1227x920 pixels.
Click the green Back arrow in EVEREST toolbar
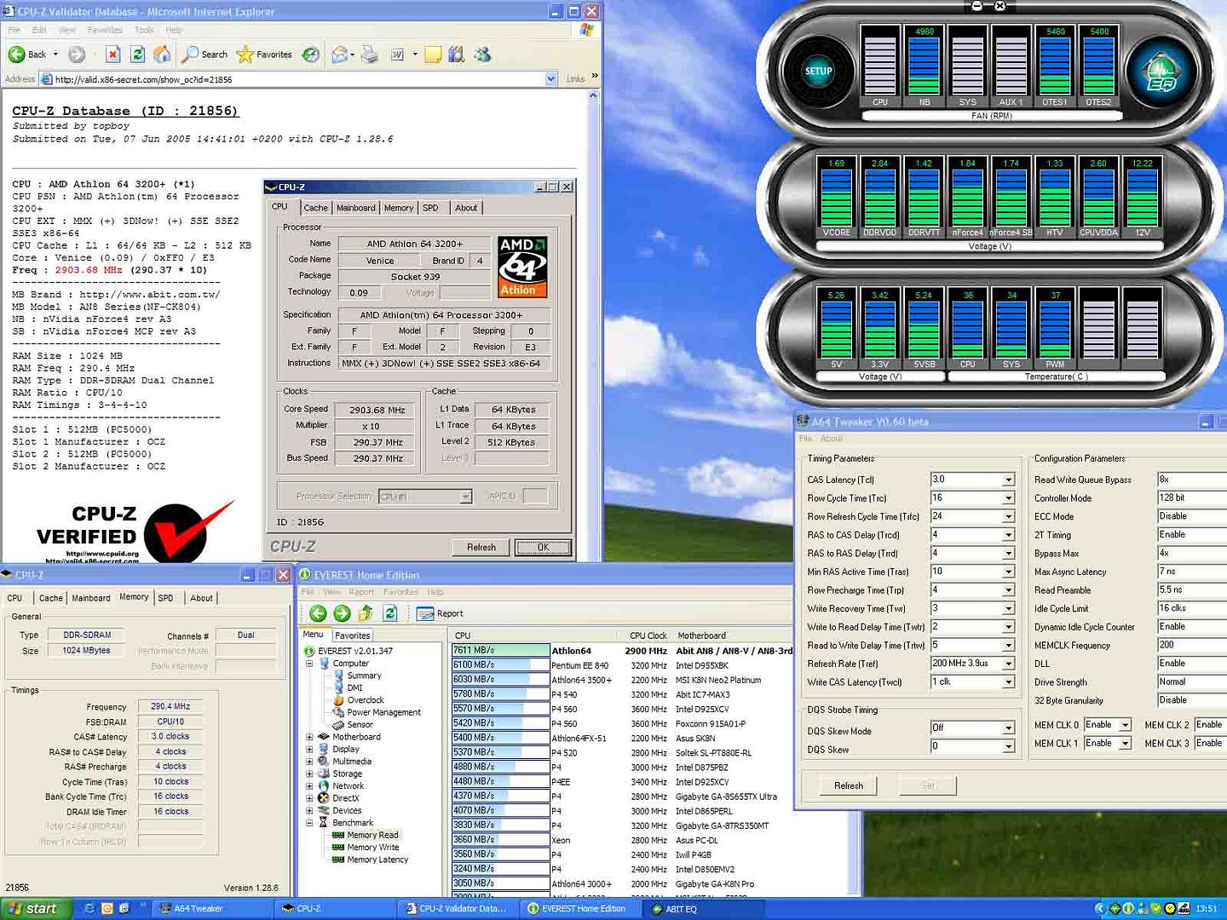318,613
